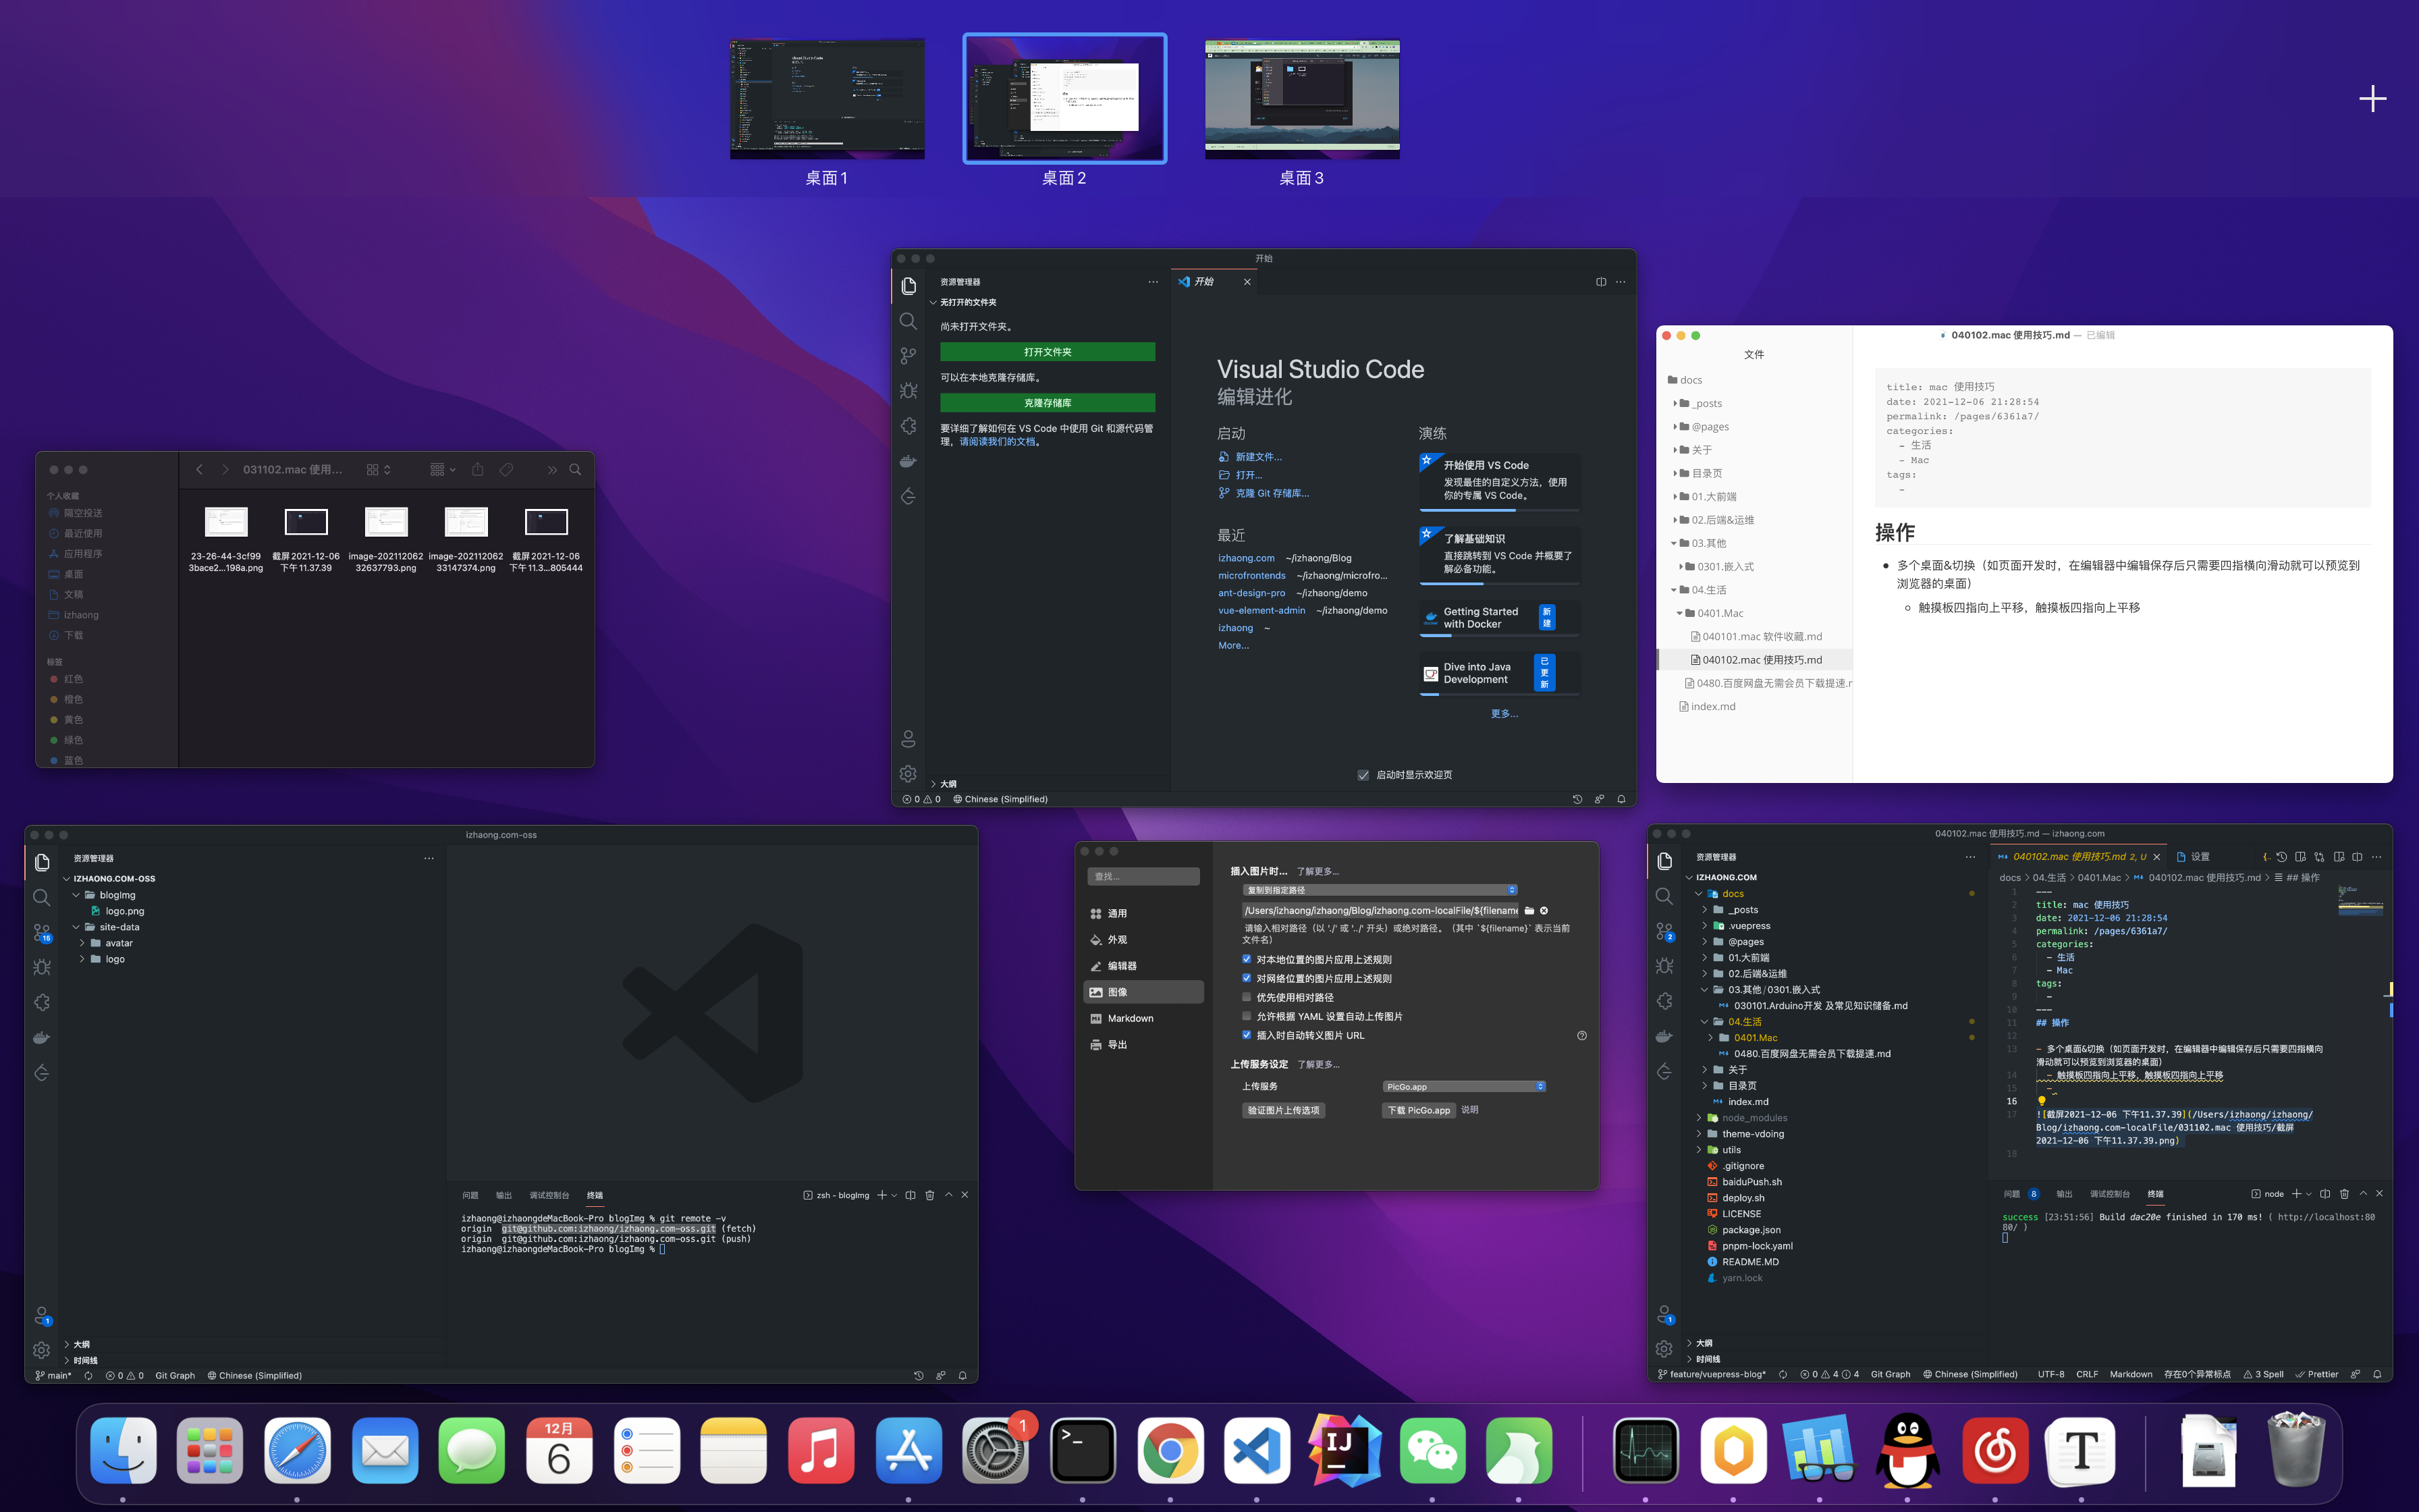Click green 打开文件夹 button
Viewport: 2419px width, 1512px height.
coord(1047,352)
